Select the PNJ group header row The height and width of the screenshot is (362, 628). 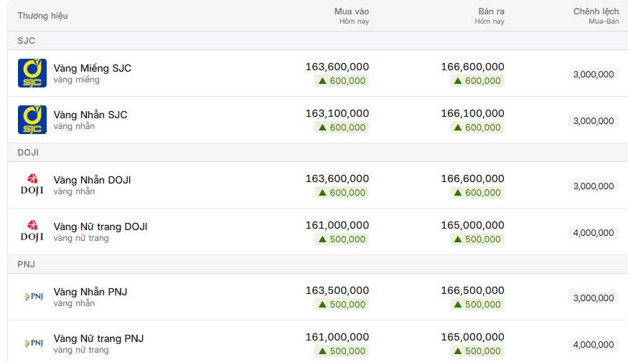[x=318, y=265]
